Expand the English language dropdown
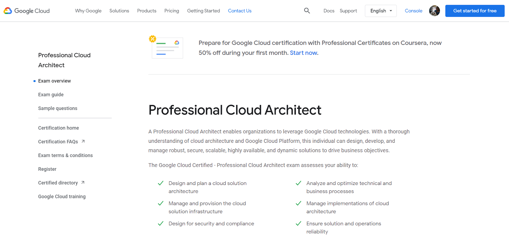 (x=381, y=11)
